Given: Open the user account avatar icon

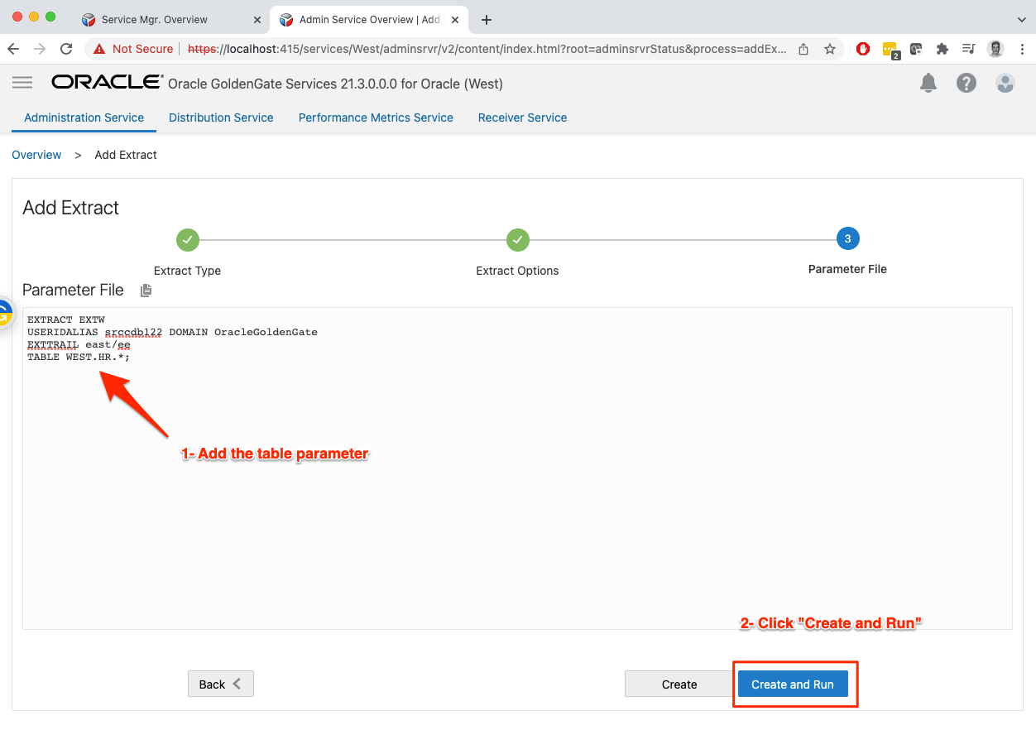Looking at the screenshot, I should pyautogui.click(x=1005, y=83).
